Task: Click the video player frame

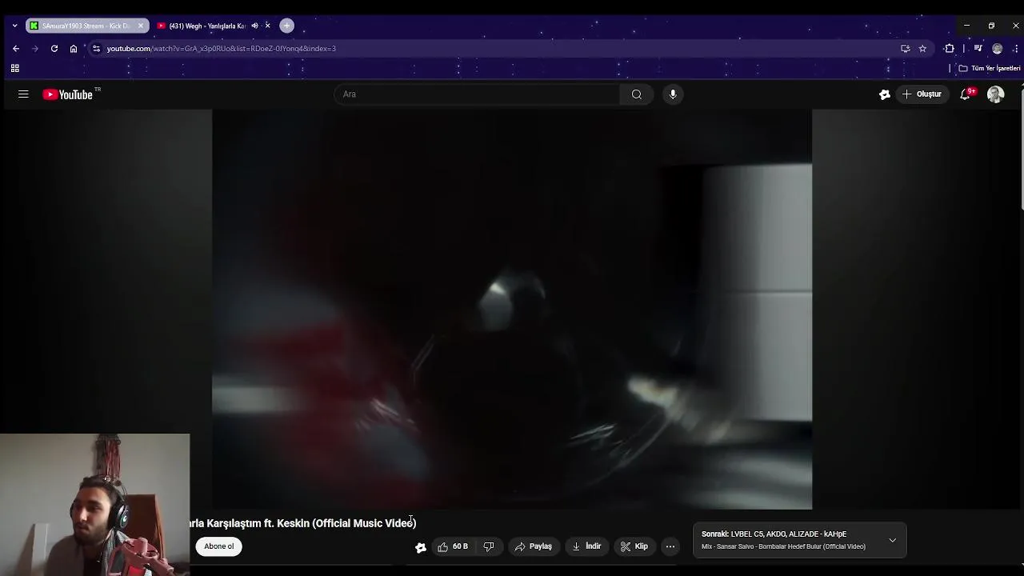Action: [512, 310]
